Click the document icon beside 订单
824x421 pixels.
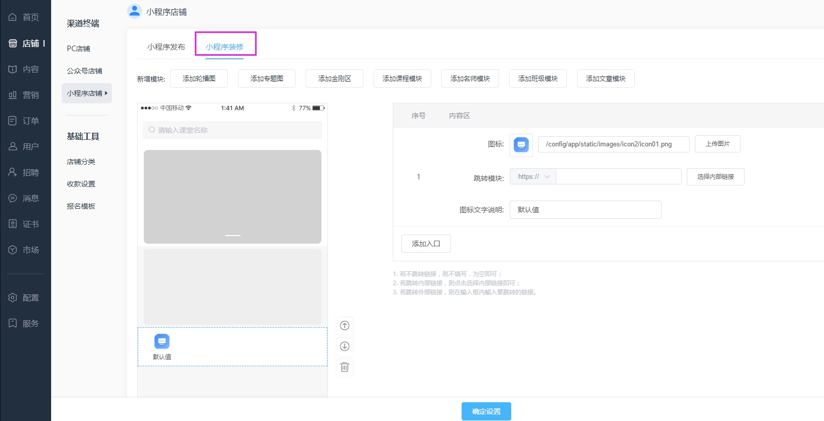pos(13,121)
